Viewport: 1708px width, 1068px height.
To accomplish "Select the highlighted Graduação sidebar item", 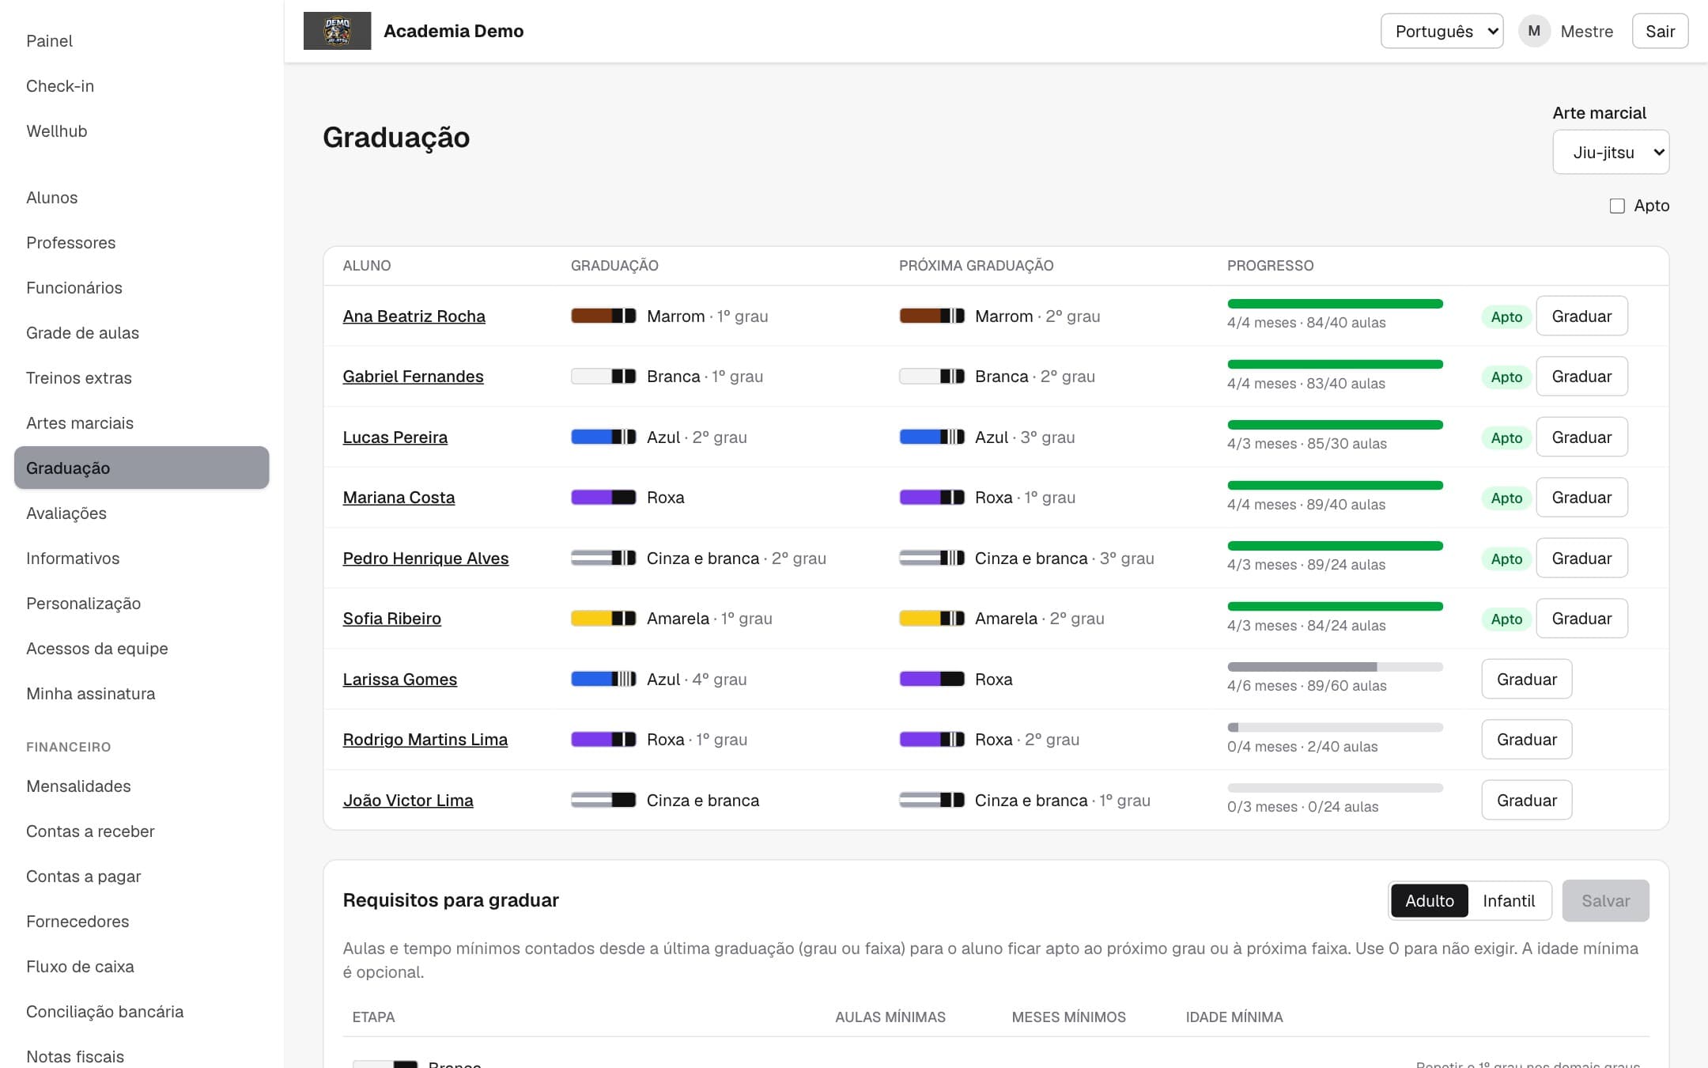I will point(142,468).
